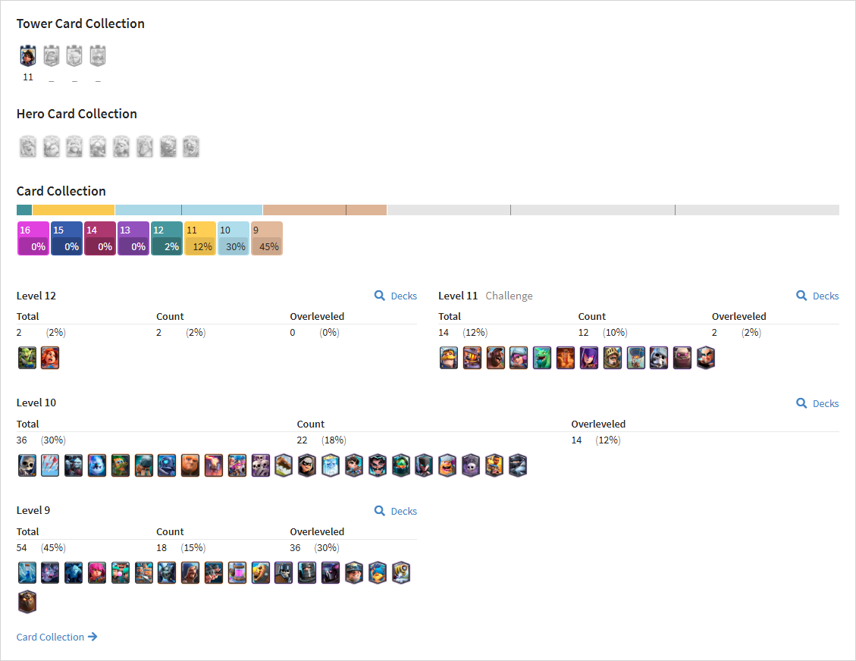The width and height of the screenshot is (856, 661).
Task: Select the Bandit card in Level 10
Action: click(x=307, y=465)
